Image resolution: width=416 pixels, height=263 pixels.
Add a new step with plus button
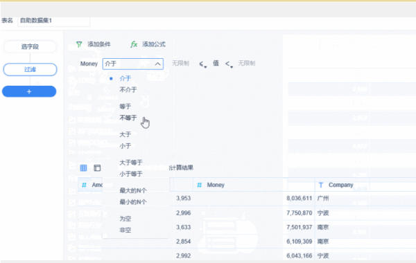[x=29, y=91]
